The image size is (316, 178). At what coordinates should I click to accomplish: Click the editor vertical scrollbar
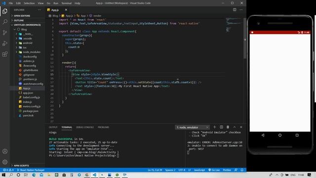tap(245, 39)
